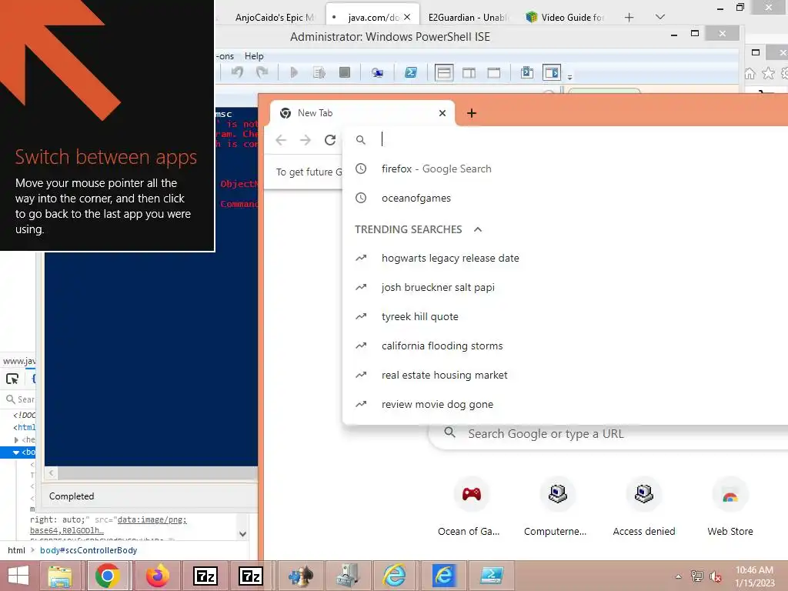Open File Explorer from the taskbar
The image size is (788, 591).
(x=60, y=576)
